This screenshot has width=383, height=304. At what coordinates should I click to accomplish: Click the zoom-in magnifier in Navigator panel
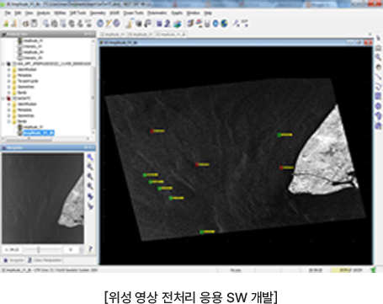(x=90, y=157)
